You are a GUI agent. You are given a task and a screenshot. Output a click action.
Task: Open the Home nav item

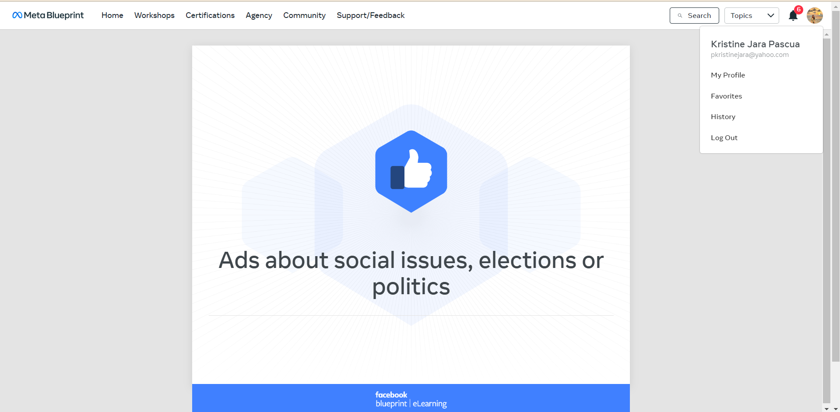coord(112,15)
